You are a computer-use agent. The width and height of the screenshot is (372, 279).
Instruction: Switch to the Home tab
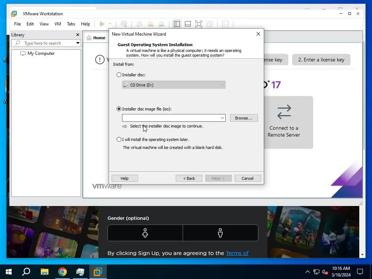[x=96, y=38]
